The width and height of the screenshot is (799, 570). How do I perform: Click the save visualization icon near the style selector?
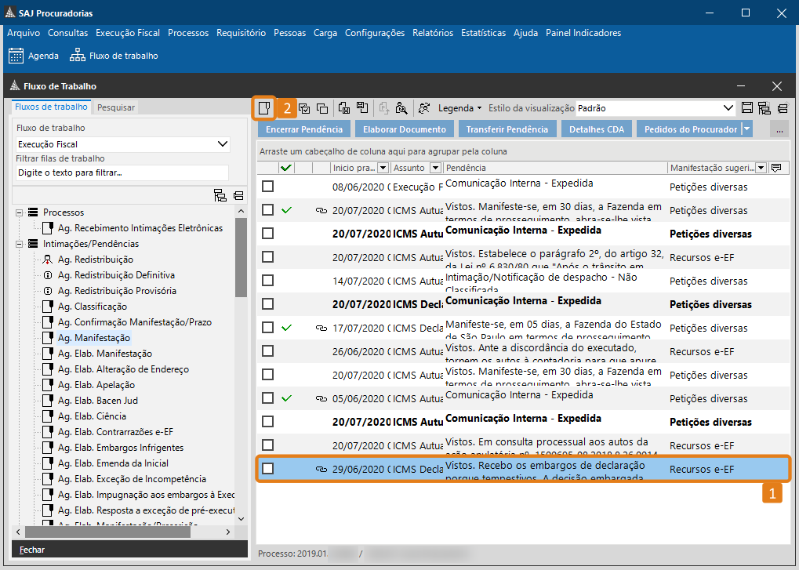[746, 107]
